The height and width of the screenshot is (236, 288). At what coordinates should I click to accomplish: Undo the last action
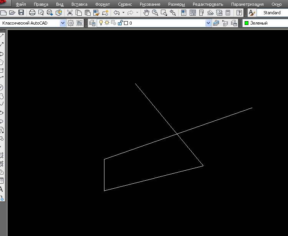(x=117, y=13)
